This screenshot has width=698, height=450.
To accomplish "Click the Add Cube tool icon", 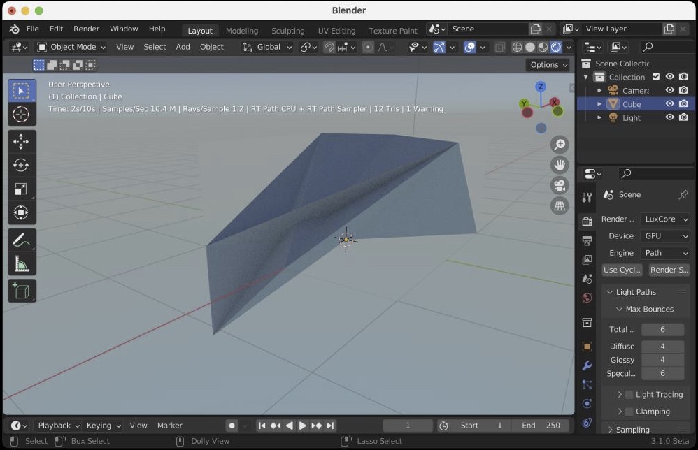I will coord(22,291).
